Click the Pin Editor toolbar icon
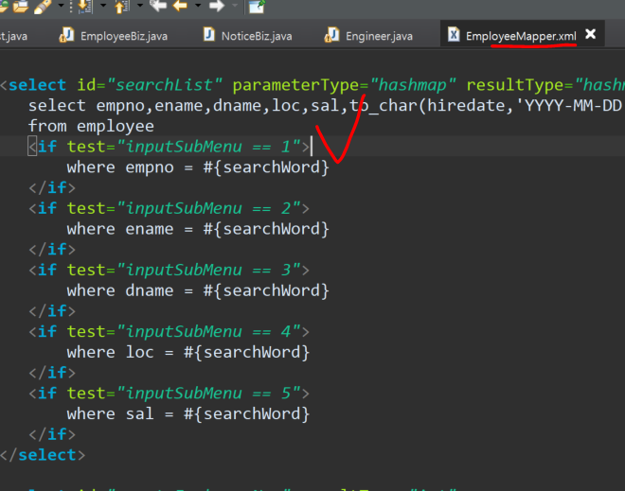The height and width of the screenshot is (491, 625). (x=257, y=6)
